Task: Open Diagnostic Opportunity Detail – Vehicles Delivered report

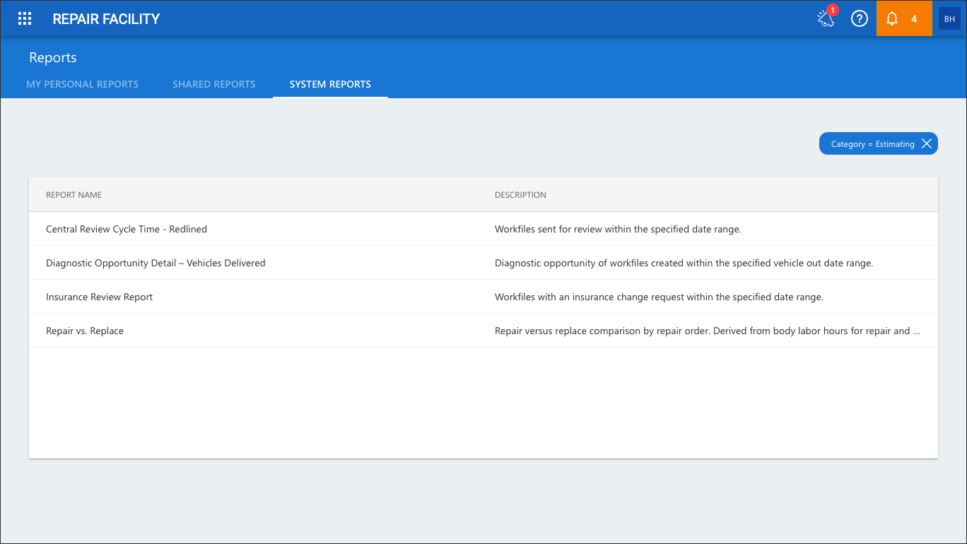Action: [156, 263]
